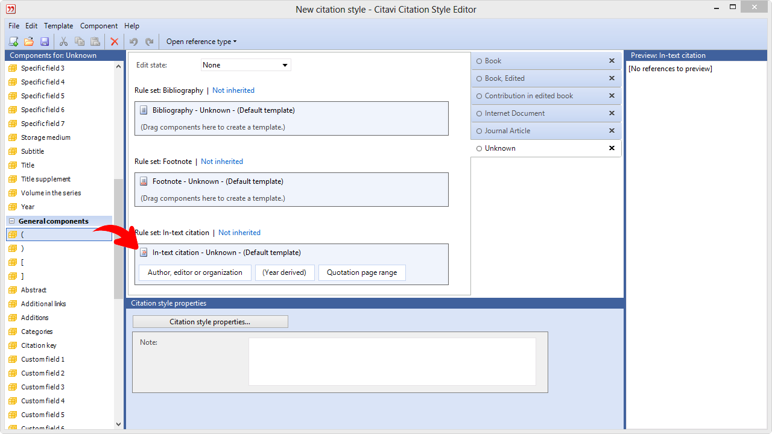This screenshot has height=434, width=772.
Task: Close the Internet Document reference type
Action: coord(612,113)
